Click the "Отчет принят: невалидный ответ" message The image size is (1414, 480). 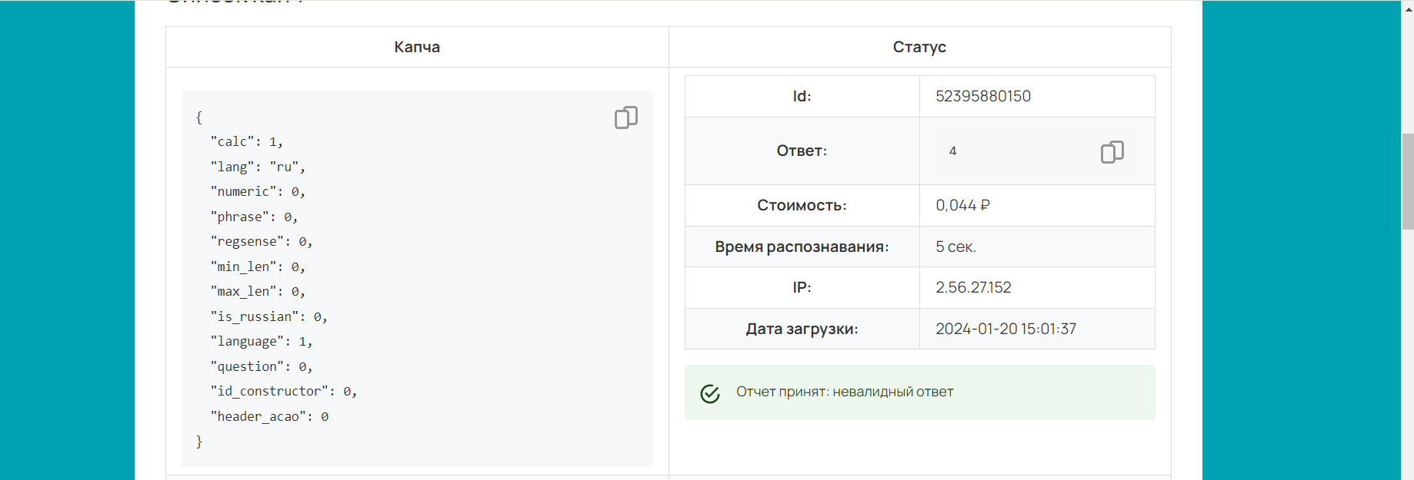click(844, 392)
